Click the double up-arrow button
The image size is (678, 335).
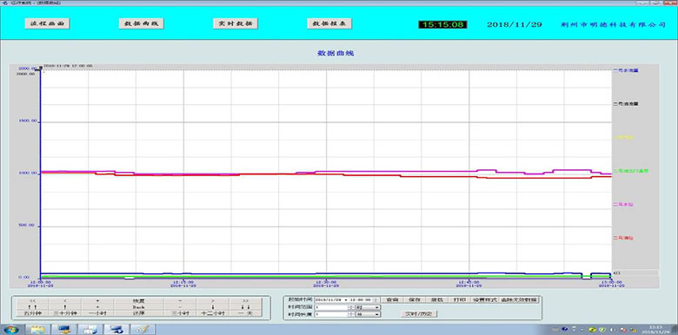pos(32,307)
